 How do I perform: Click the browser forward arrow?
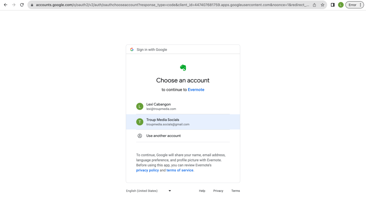[x=14, y=5]
